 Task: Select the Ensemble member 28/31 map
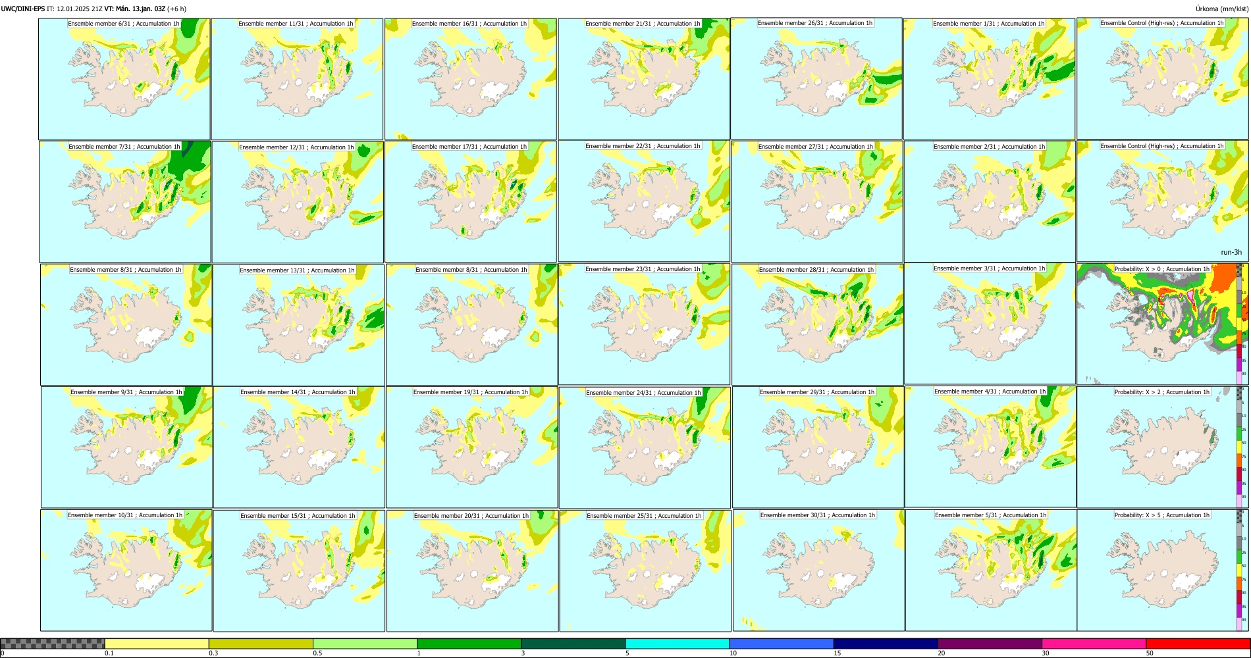[x=818, y=324]
